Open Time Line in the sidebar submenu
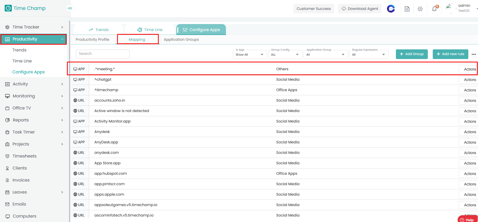 click(22, 61)
